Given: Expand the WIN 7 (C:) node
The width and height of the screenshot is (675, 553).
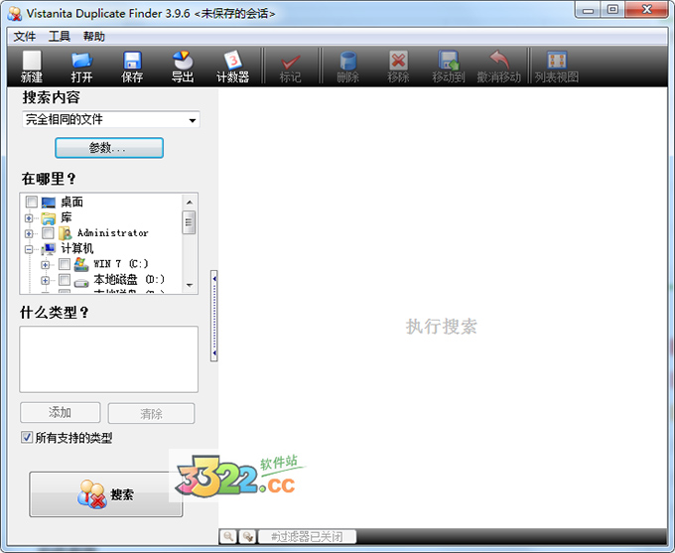Looking at the screenshot, I should tap(46, 265).
